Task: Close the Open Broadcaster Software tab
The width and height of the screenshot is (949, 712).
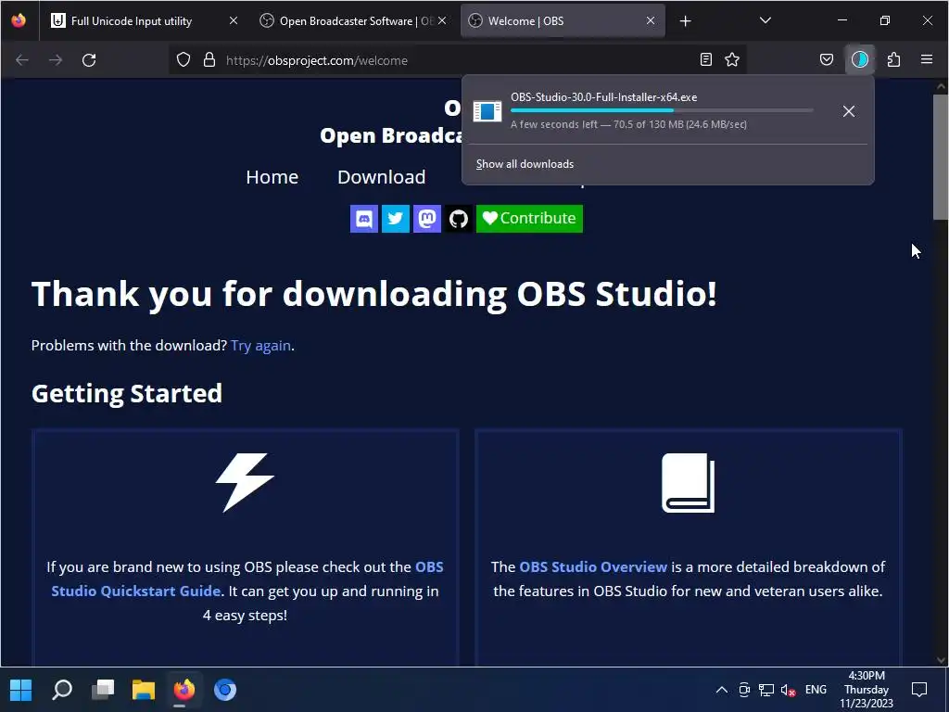Action: click(x=442, y=20)
